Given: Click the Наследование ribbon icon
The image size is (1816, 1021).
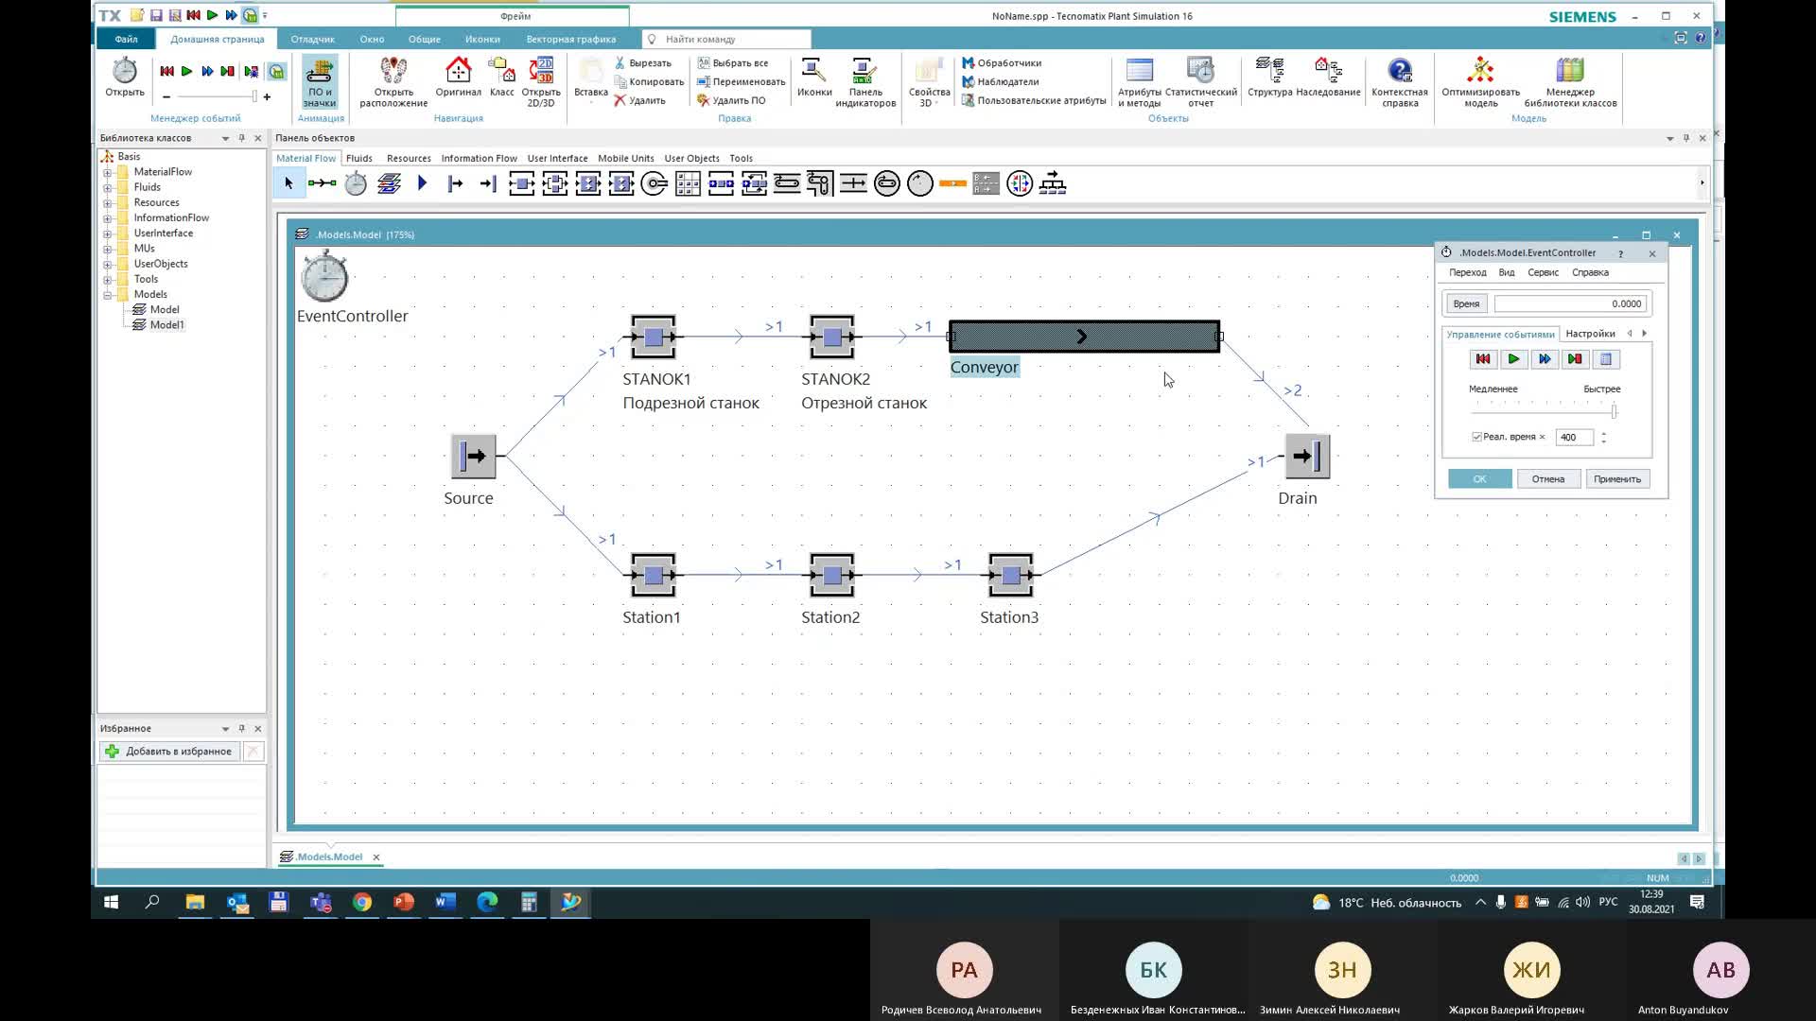Looking at the screenshot, I should point(1328,78).
